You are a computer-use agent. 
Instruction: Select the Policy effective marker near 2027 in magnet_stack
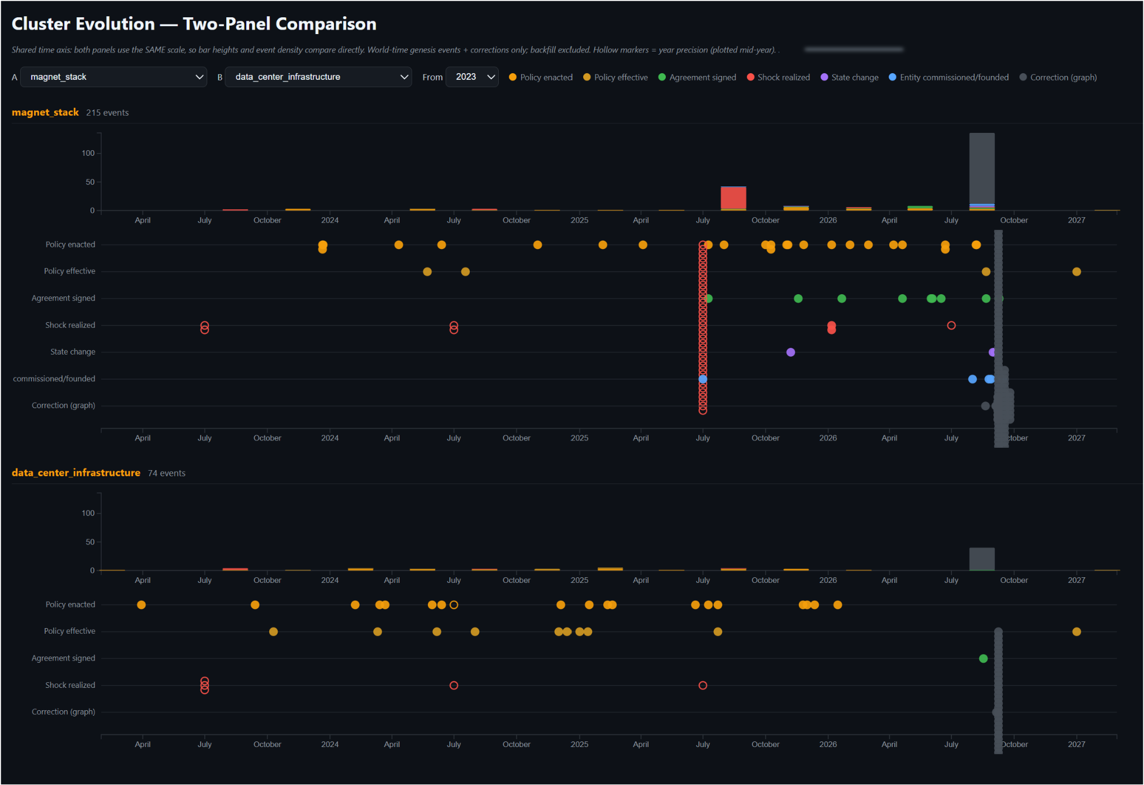pyautogui.click(x=1076, y=272)
